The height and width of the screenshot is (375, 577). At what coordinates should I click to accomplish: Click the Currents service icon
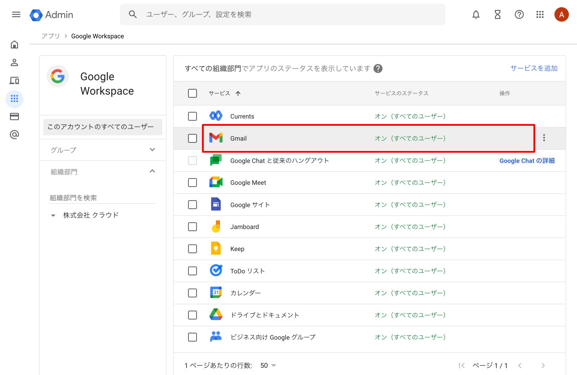click(x=216, y=116)
